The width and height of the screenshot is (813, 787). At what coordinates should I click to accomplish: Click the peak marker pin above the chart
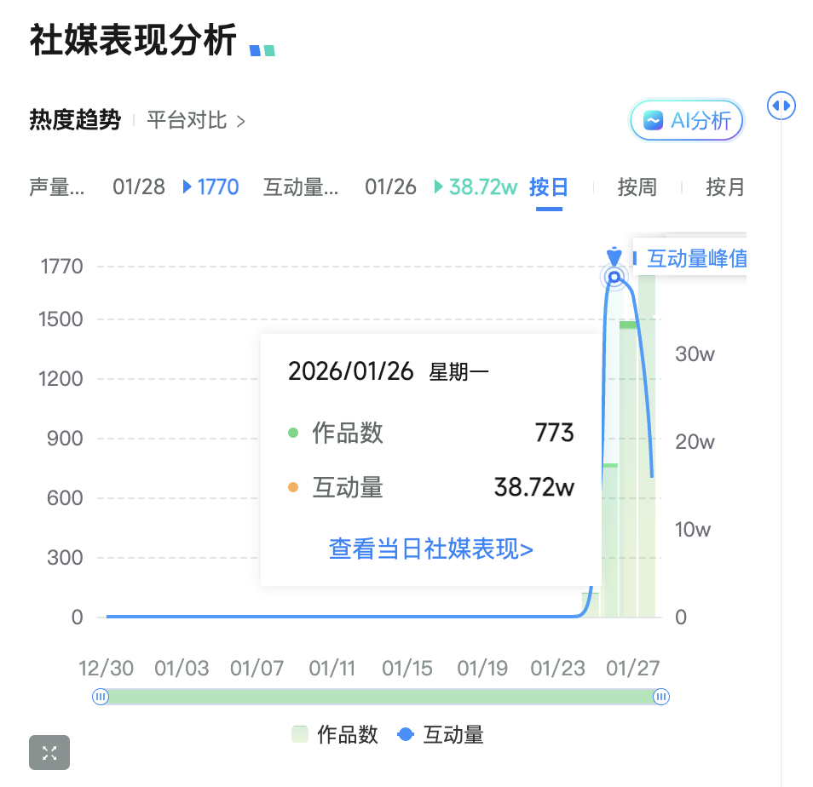pos(614,256)
